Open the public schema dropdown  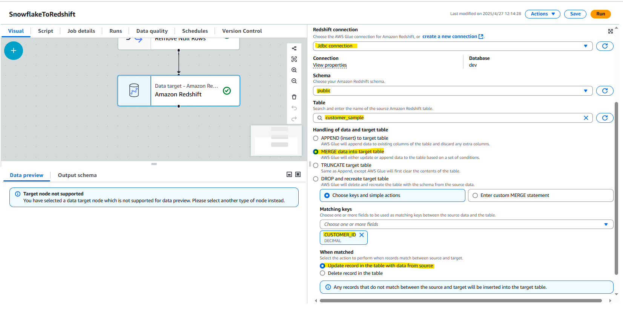453,91
